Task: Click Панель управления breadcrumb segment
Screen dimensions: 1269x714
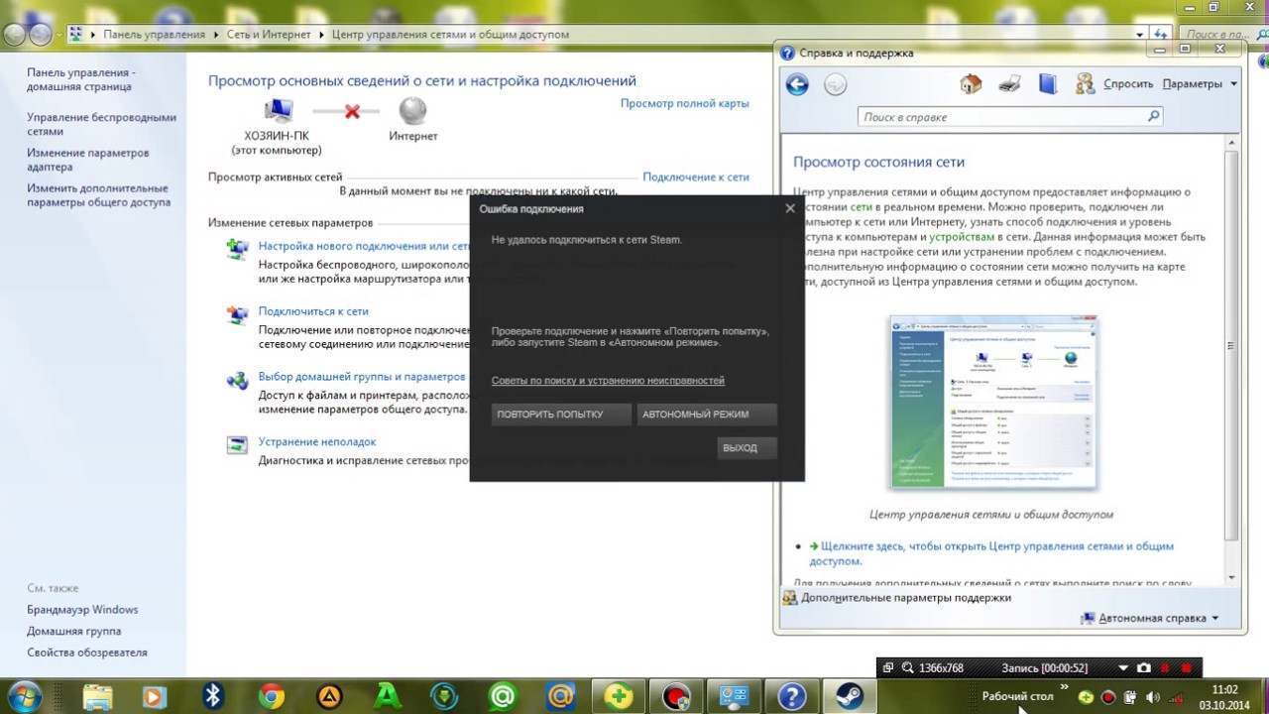Action: tap(154, 35)
